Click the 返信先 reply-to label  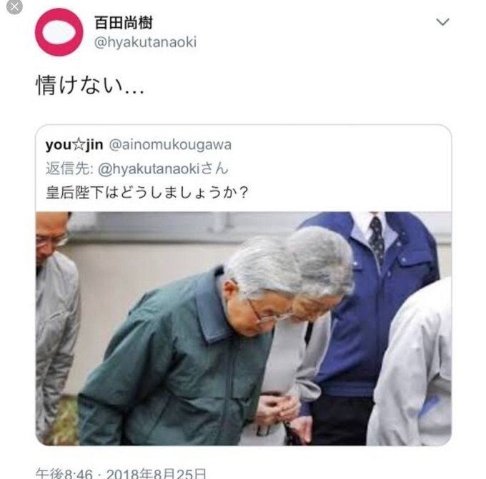click(x=68, y=168)
